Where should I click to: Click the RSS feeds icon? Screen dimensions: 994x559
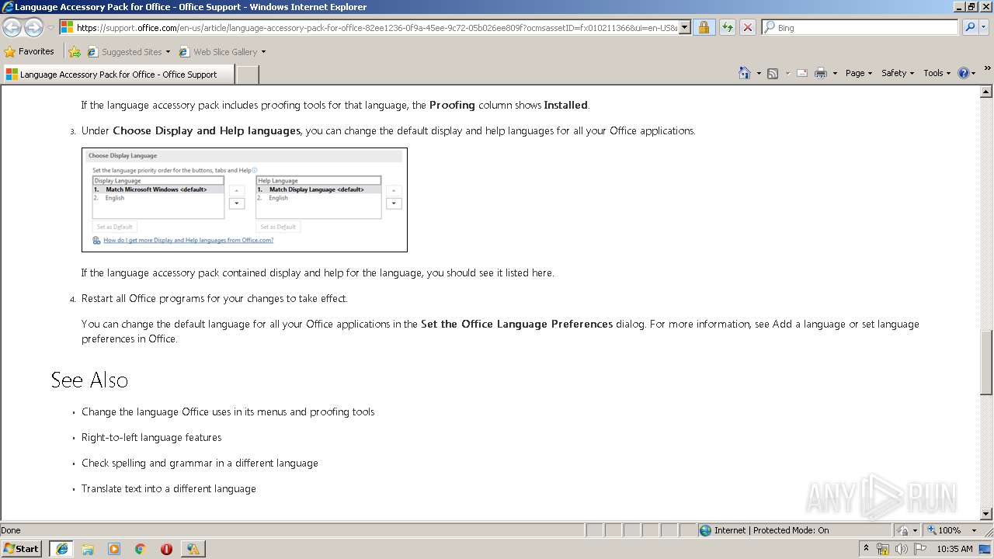pos(773,73)
